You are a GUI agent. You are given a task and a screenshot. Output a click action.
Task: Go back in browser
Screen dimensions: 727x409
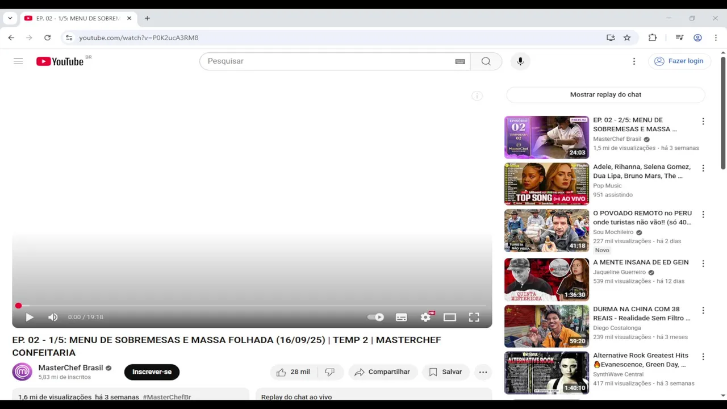(11, 37)
